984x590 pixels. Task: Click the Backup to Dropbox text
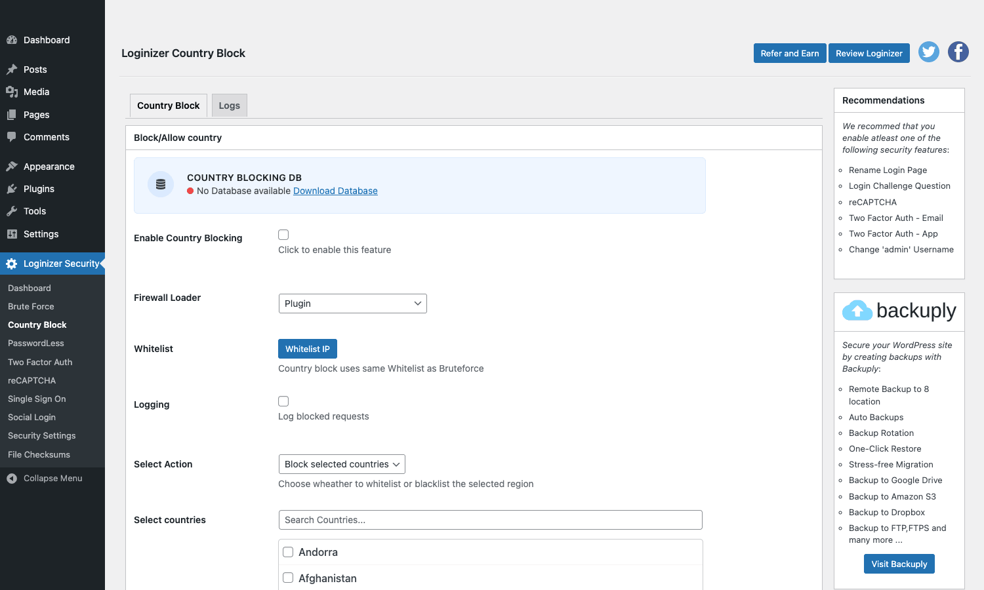887,512
